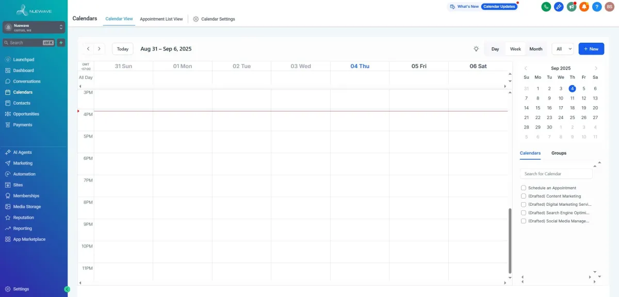Show previous month in mini calendar

point(526,68)
